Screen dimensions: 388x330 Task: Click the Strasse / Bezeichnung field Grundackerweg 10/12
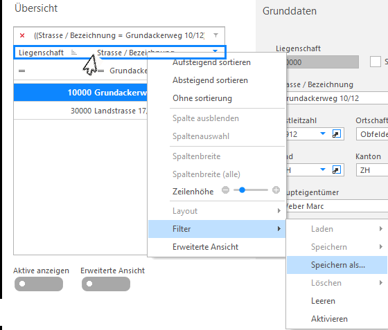click(x=337, y=98)
